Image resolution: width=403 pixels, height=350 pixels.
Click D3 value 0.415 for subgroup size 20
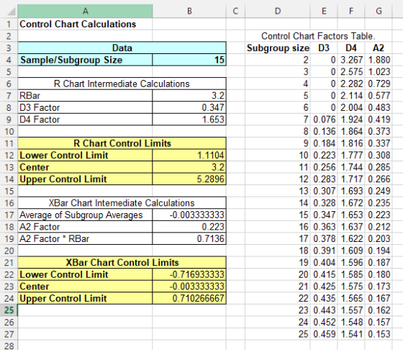(324, 274)
